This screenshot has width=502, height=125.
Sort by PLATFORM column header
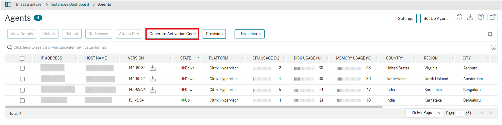(219, 58)
